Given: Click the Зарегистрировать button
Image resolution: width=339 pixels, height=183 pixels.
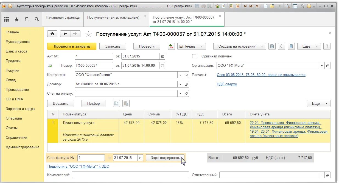Looking at the screenshot, I should tap(165, 158).
